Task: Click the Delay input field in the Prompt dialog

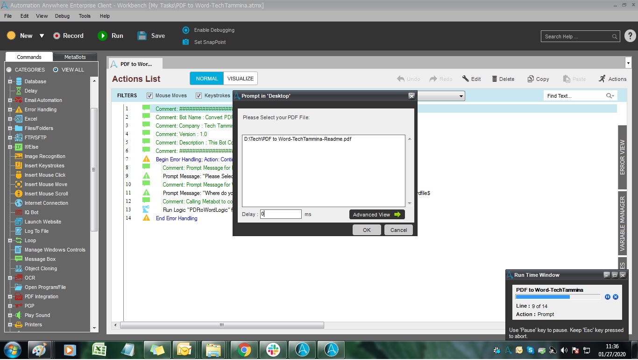Action: coord(281,214)
